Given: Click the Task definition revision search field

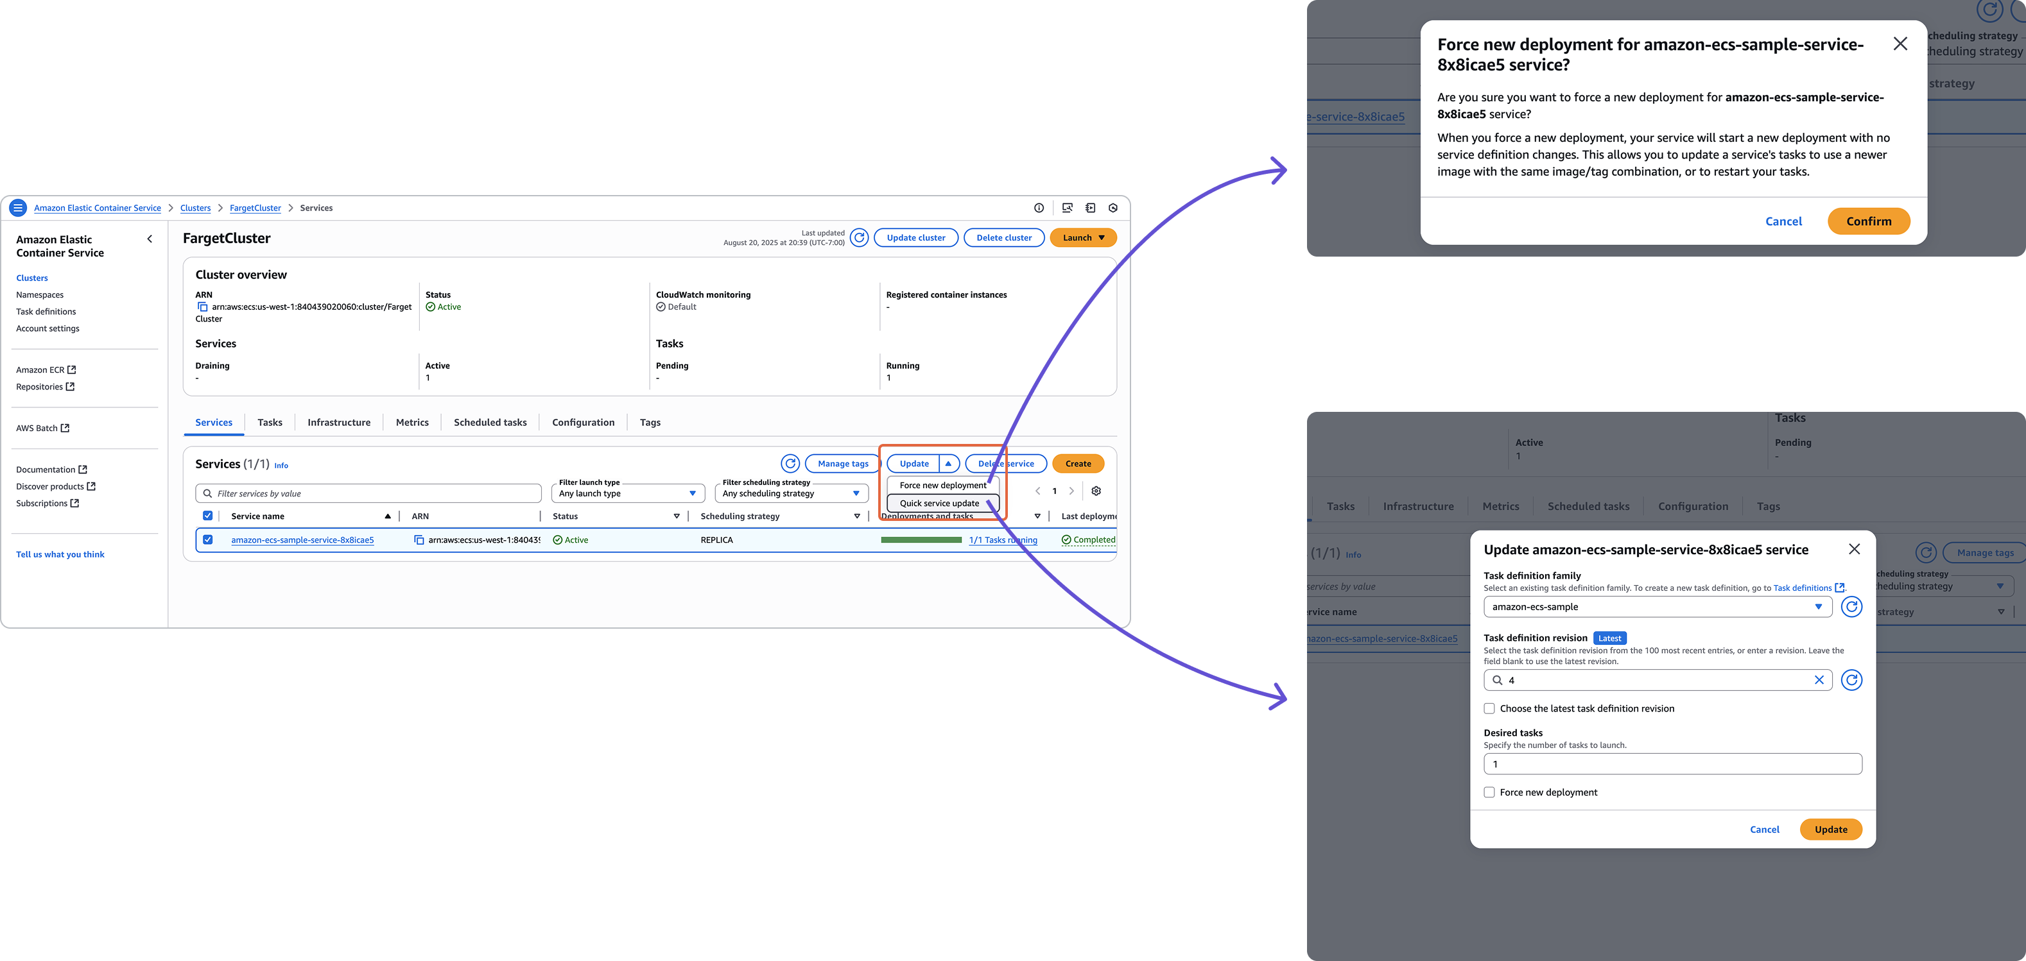Looking at the screenshot, I should click(1657, 680).
